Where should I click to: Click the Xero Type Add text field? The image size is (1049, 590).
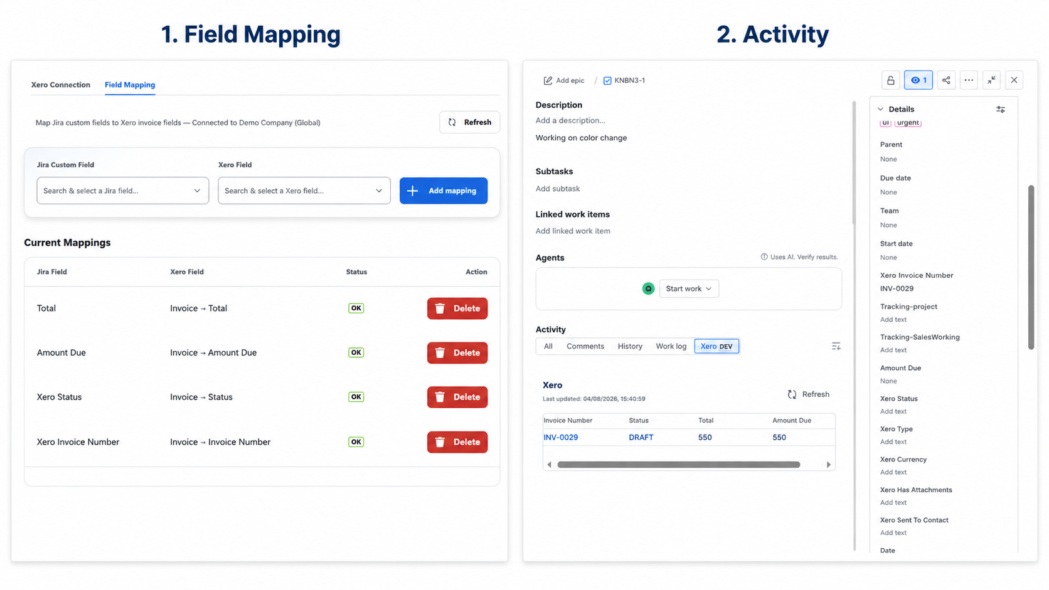click(x=893, y=442)
